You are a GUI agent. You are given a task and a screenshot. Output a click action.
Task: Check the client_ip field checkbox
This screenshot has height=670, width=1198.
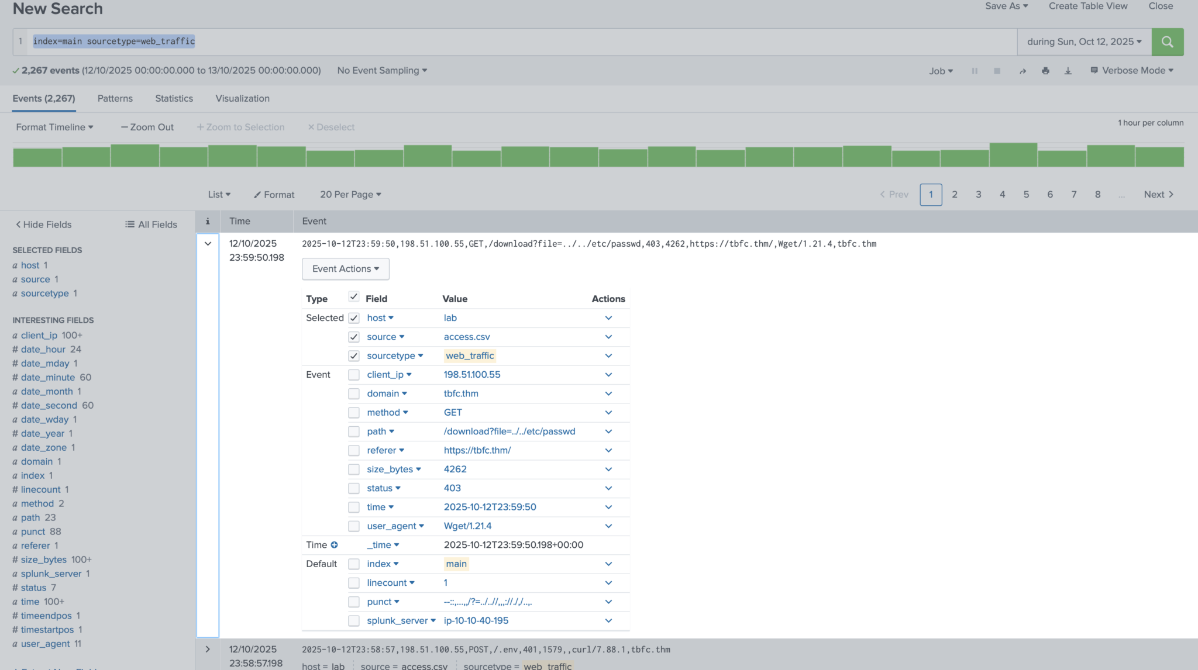[x=354, y=375]
